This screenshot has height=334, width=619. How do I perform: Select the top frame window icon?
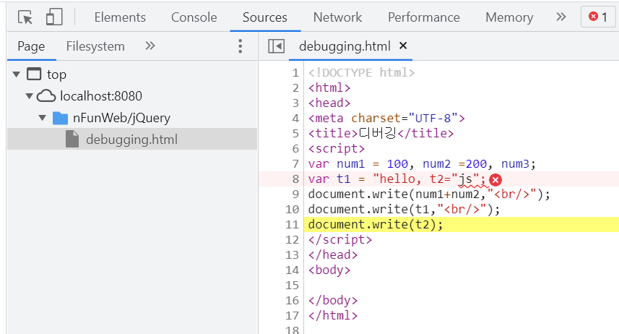[34, 74]
